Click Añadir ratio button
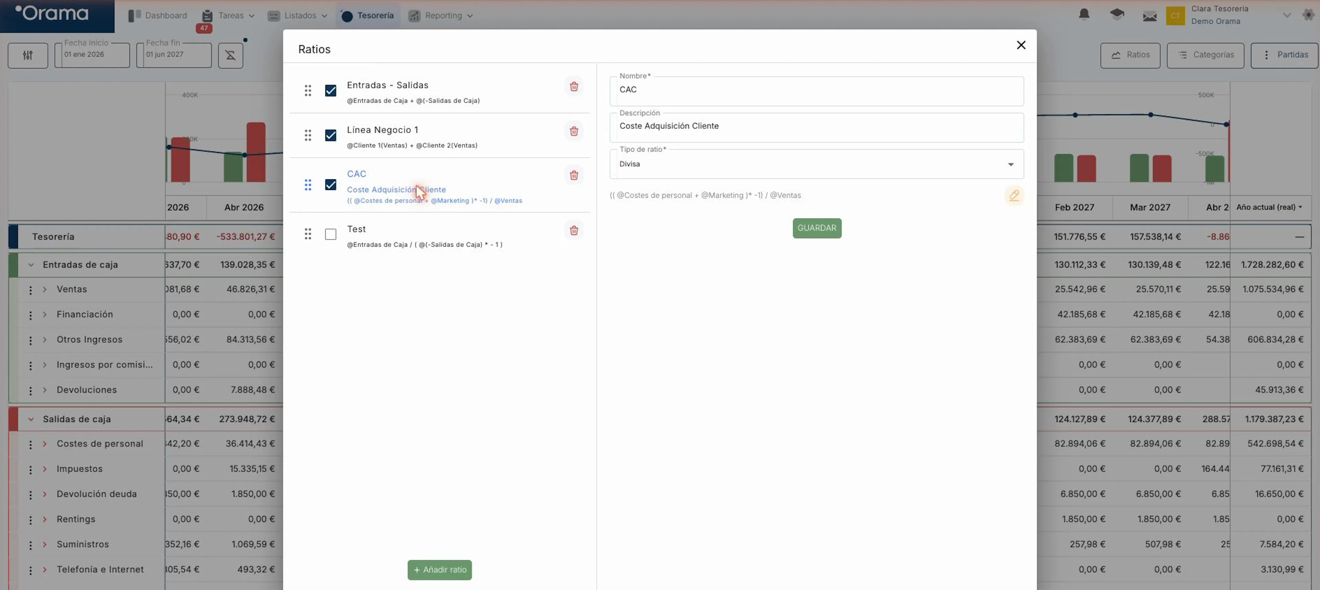 pyautogui.click(x=440, y=569)
